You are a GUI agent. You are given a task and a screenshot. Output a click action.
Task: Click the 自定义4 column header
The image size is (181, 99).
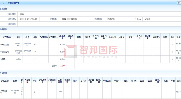tap(156, 37)
